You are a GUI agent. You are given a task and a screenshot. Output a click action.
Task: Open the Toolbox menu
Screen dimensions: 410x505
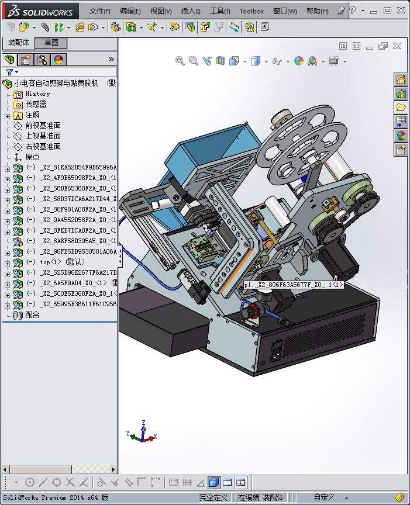click(251, 11)
